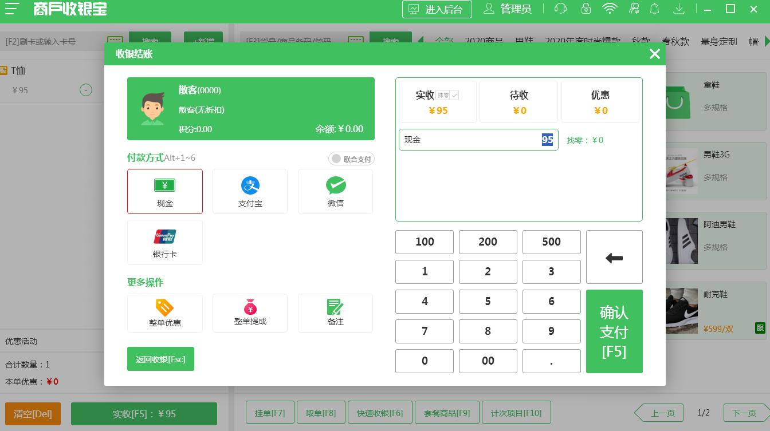The image size is (770, 431).
Task: Open the headset customer service icon
Action: pyautogui.click(x=560, y=9)
